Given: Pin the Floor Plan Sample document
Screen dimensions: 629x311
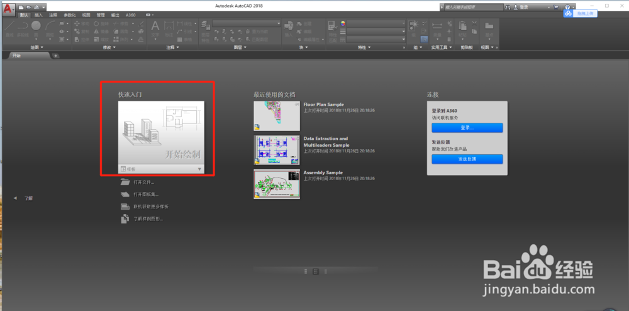Looking at the screenshot, I should click(297, 104).
